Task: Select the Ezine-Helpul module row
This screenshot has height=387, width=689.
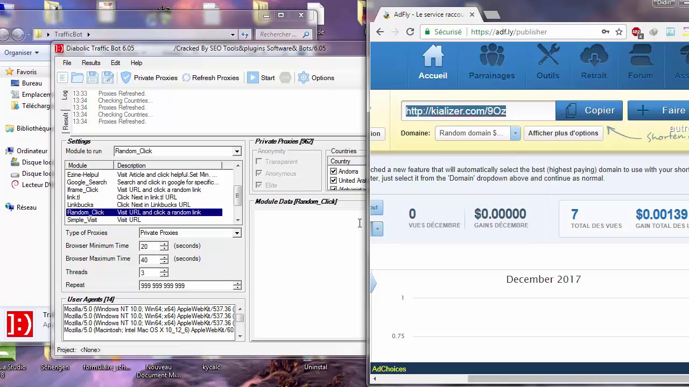Action: click(144, 175)
